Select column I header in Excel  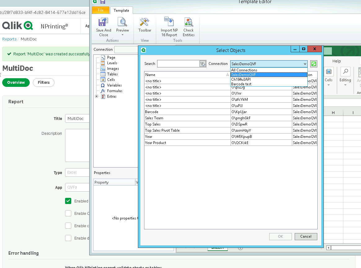[353, 113]
